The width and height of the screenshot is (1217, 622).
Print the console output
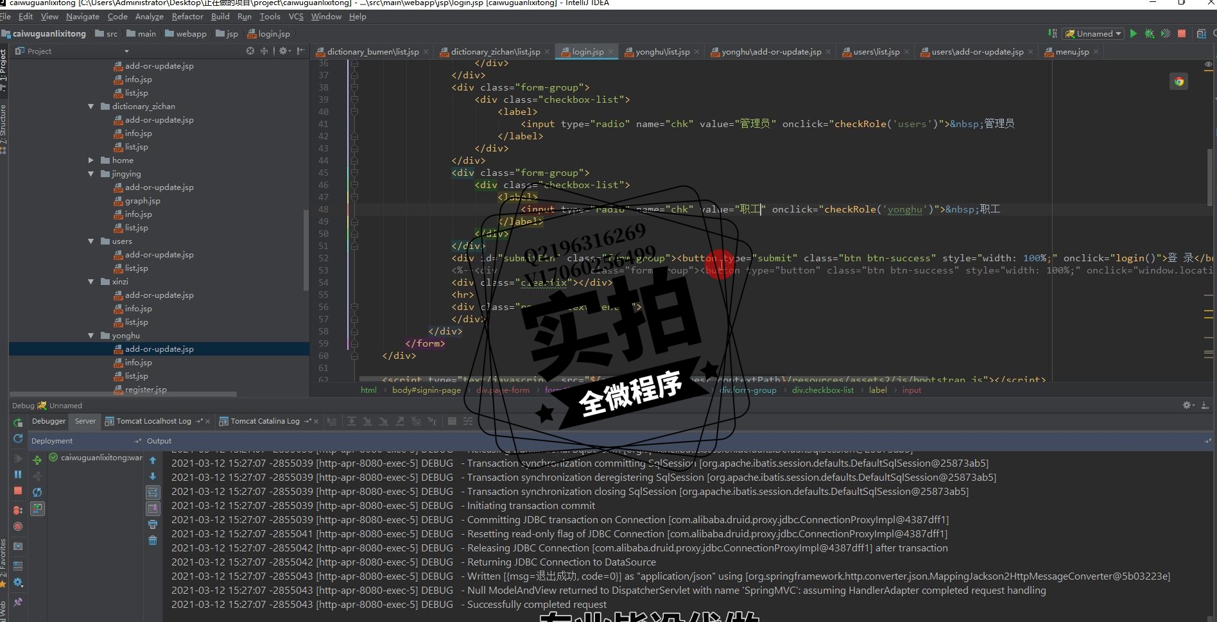pyautogui.click(x=153, y=525)
